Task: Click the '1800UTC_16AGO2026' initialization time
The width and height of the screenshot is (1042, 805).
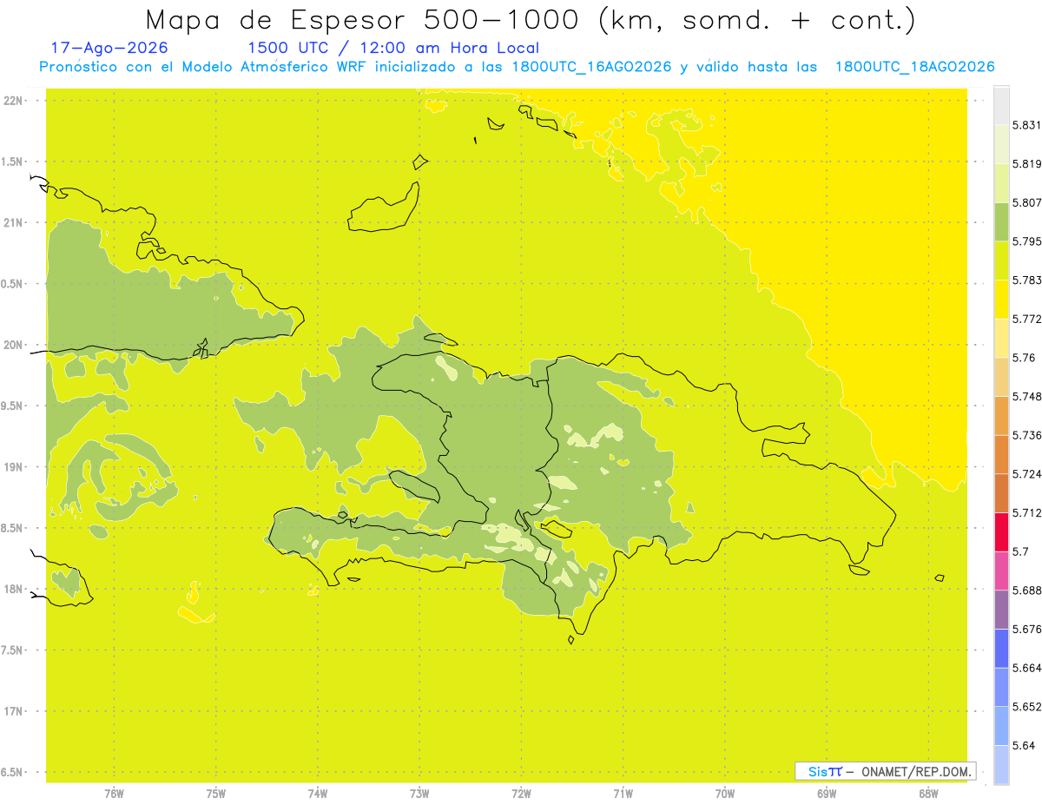Action: coord(591,67)
